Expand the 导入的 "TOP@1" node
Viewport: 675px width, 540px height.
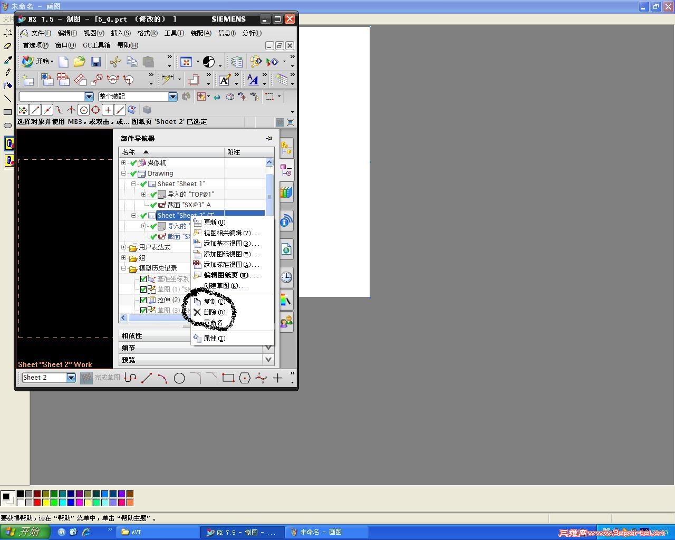pos(143,194)
